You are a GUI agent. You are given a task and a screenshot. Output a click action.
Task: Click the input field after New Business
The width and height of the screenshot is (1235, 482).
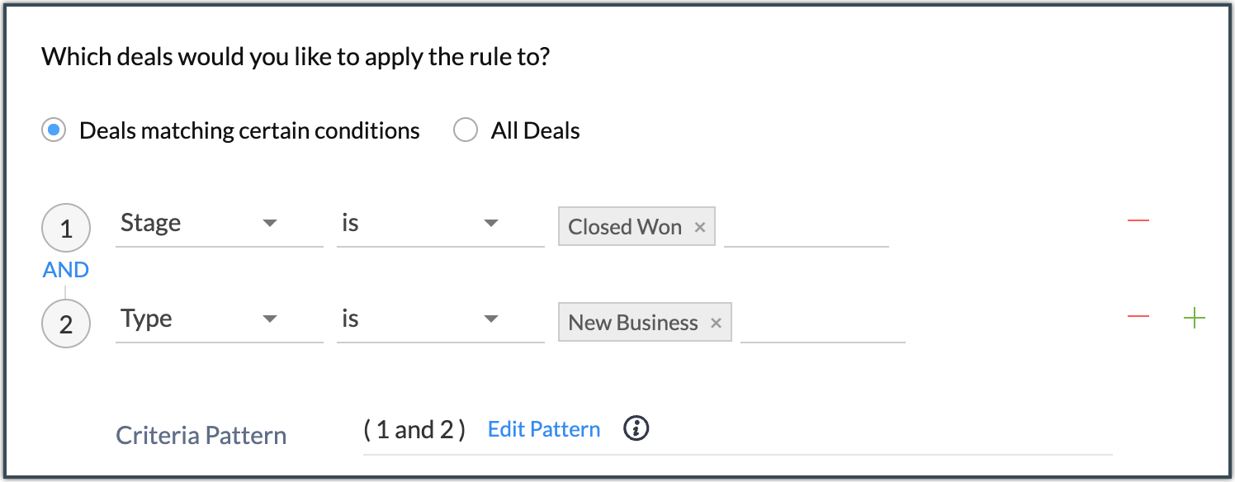[x=822, y=324]
